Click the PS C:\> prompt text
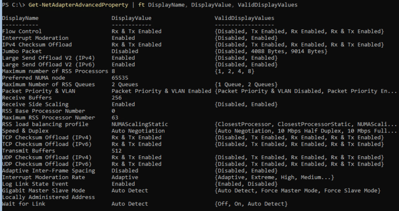The image size is (399, 211). tap(12, 5)
